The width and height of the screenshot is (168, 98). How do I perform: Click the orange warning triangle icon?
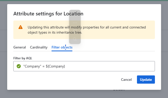coord(21,27)
